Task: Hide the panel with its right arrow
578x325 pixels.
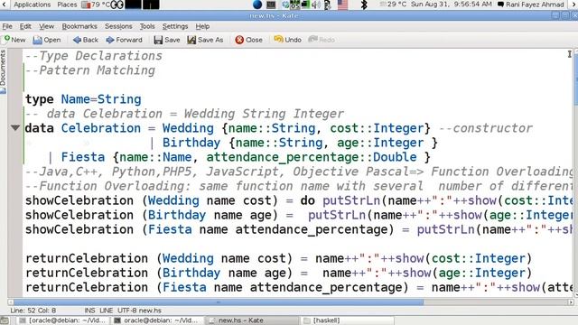Action: [x=573, y=5]
